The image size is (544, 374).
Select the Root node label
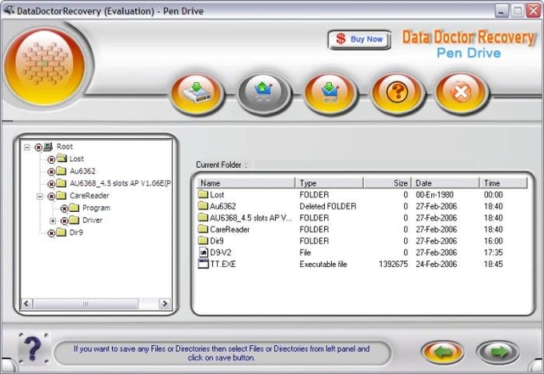[x=65, y=146]
